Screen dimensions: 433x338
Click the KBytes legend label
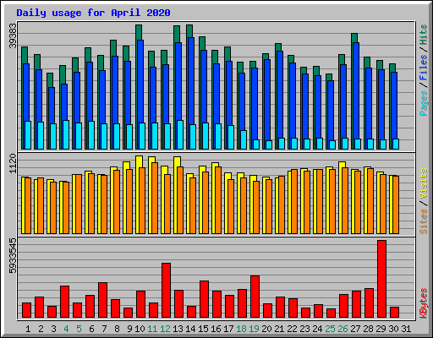click(x=424, y=303)
